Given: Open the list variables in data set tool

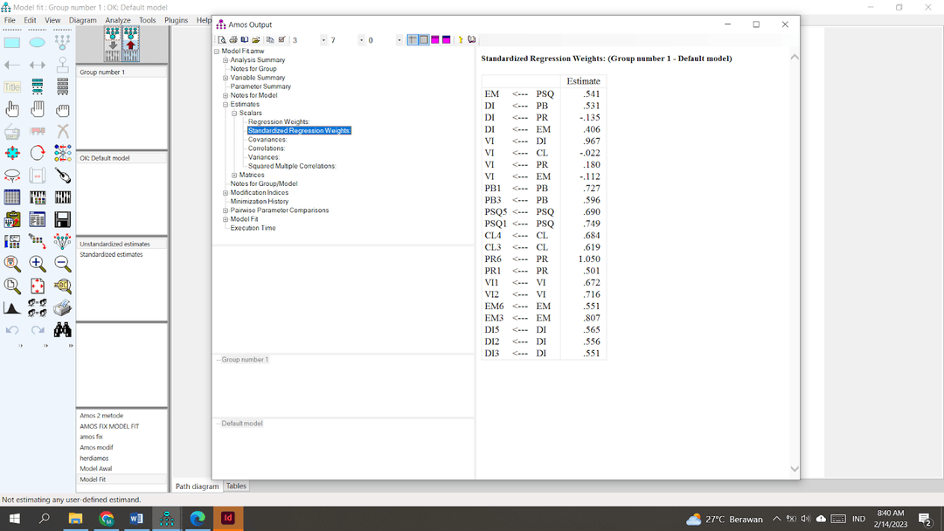Looking at the screenshot, I should click(62, 87).
